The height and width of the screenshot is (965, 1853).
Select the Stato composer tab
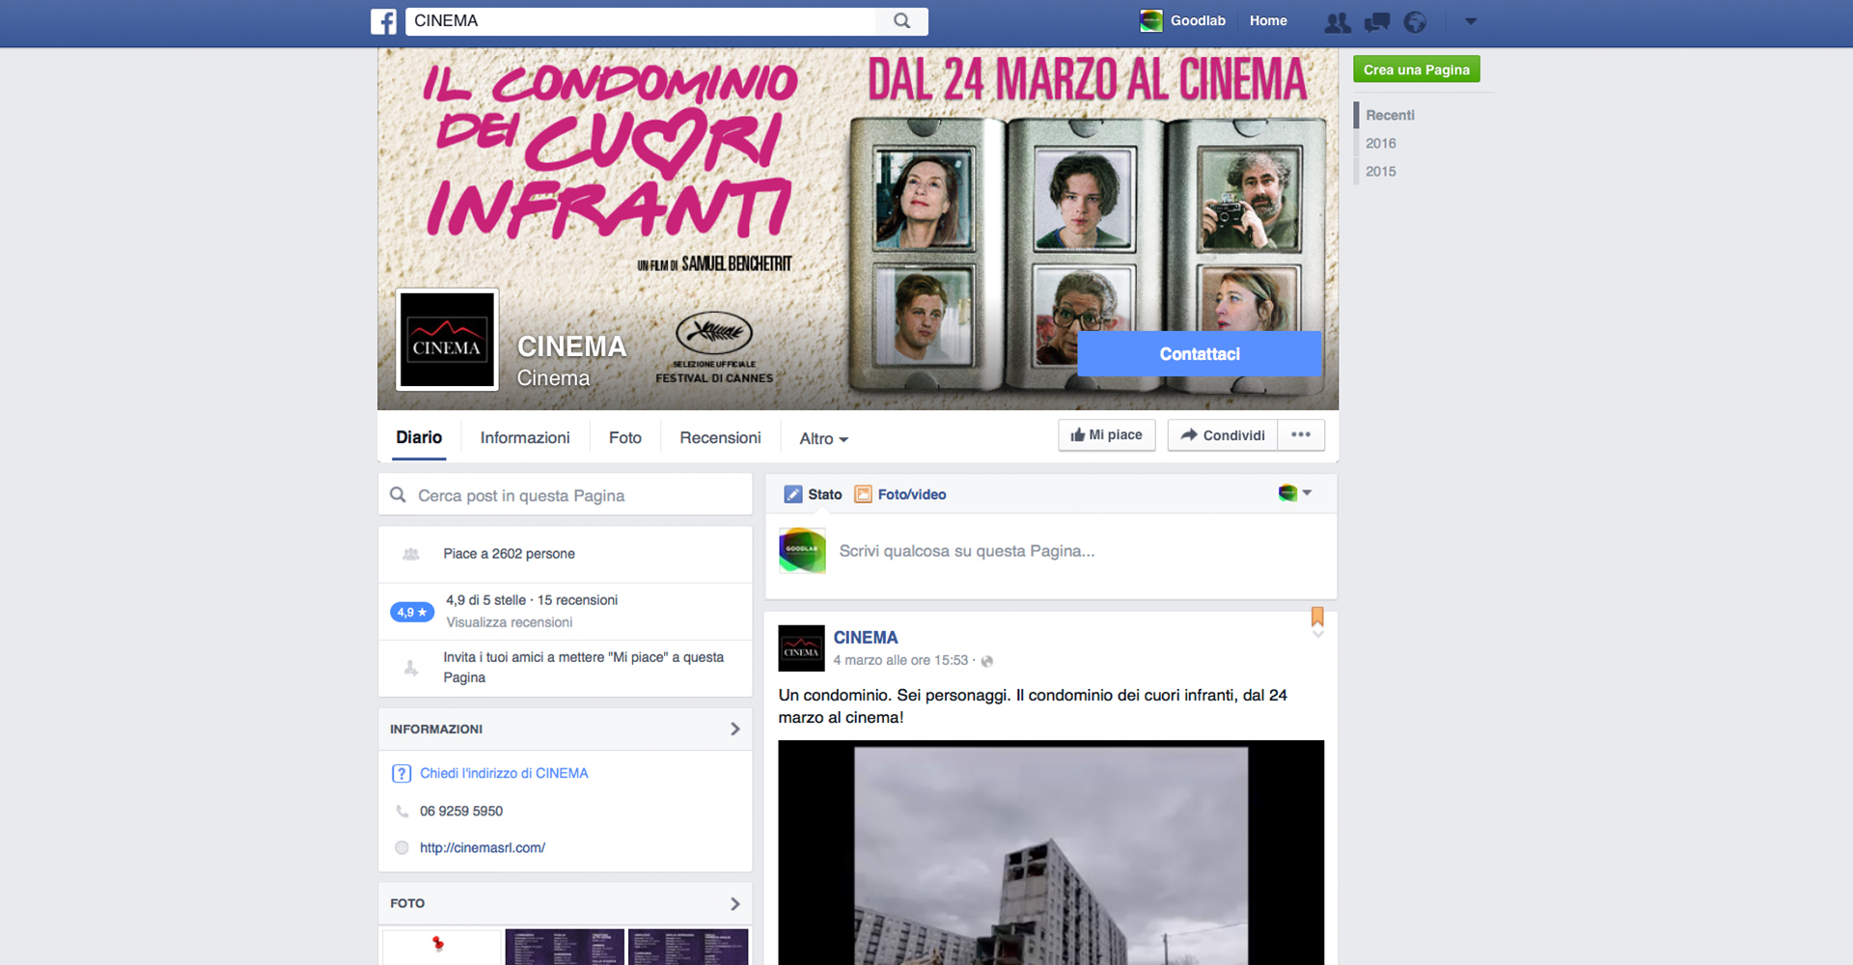[x=824, y=494]
